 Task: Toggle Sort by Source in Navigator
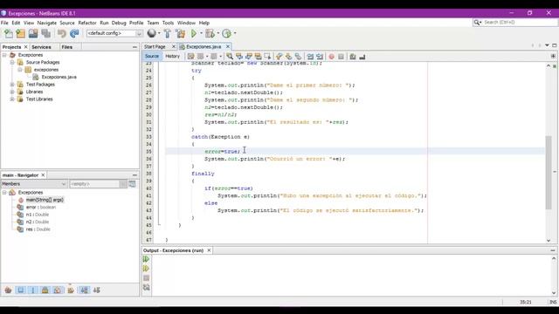pyautogui.click(x=97, y=290)
